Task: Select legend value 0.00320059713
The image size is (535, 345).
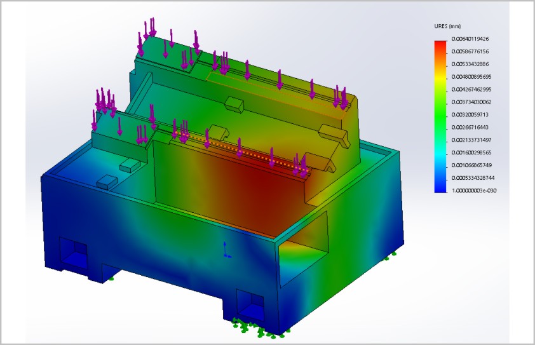Action: point(470,114)
